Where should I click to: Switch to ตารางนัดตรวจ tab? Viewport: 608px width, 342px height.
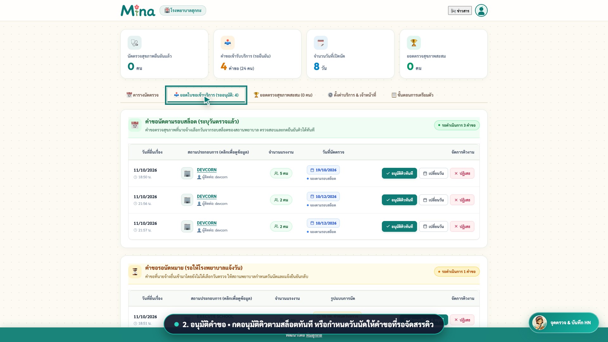142,95
